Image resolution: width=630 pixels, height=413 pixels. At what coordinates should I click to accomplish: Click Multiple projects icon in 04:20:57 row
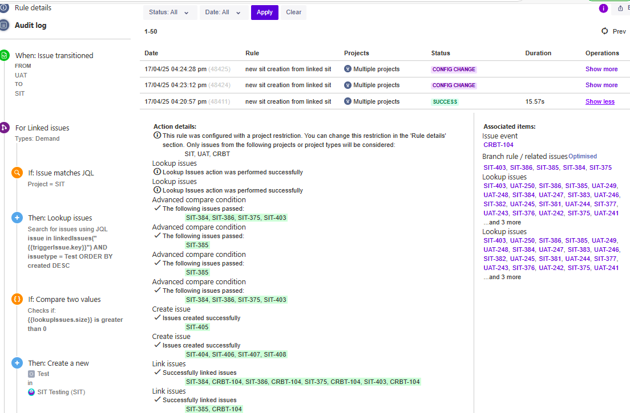pyautogui.click(x=348, y=101)
